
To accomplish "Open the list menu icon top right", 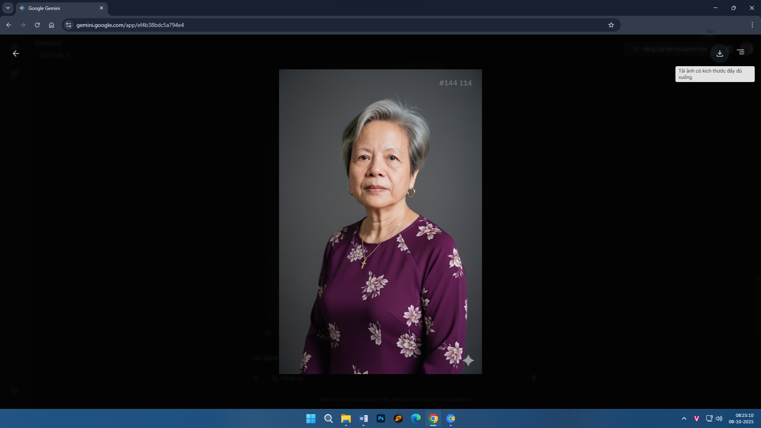I will [x=740, y=52].
